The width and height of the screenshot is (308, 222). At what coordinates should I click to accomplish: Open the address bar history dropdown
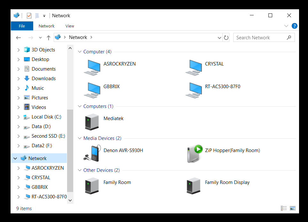(x=219, y=37)
